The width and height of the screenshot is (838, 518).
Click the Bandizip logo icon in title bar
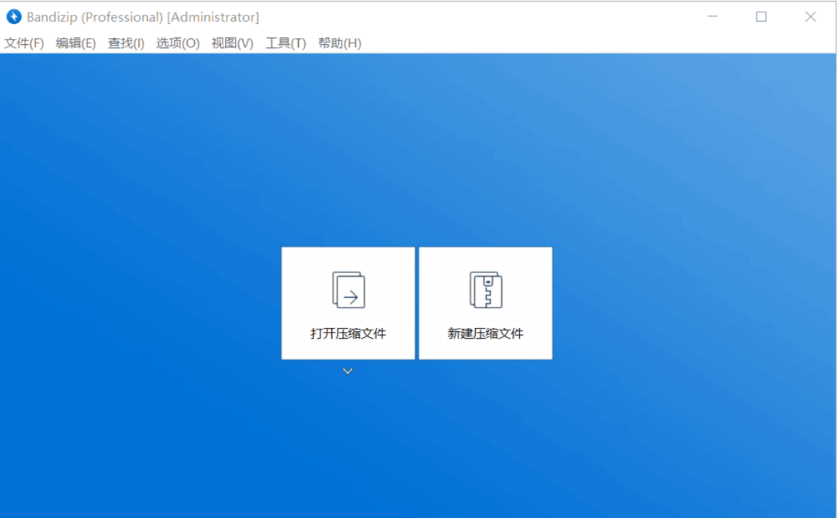[x=14, y=17]
